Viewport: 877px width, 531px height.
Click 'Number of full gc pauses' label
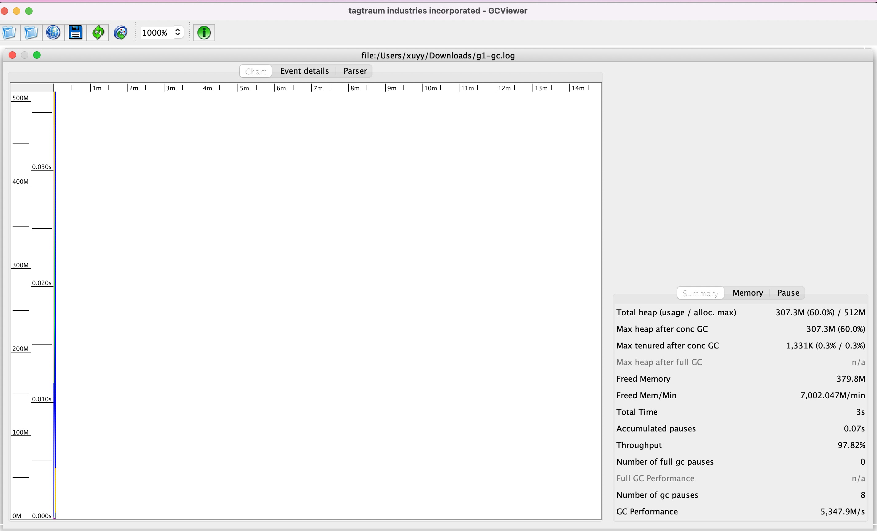pos(665,462)
